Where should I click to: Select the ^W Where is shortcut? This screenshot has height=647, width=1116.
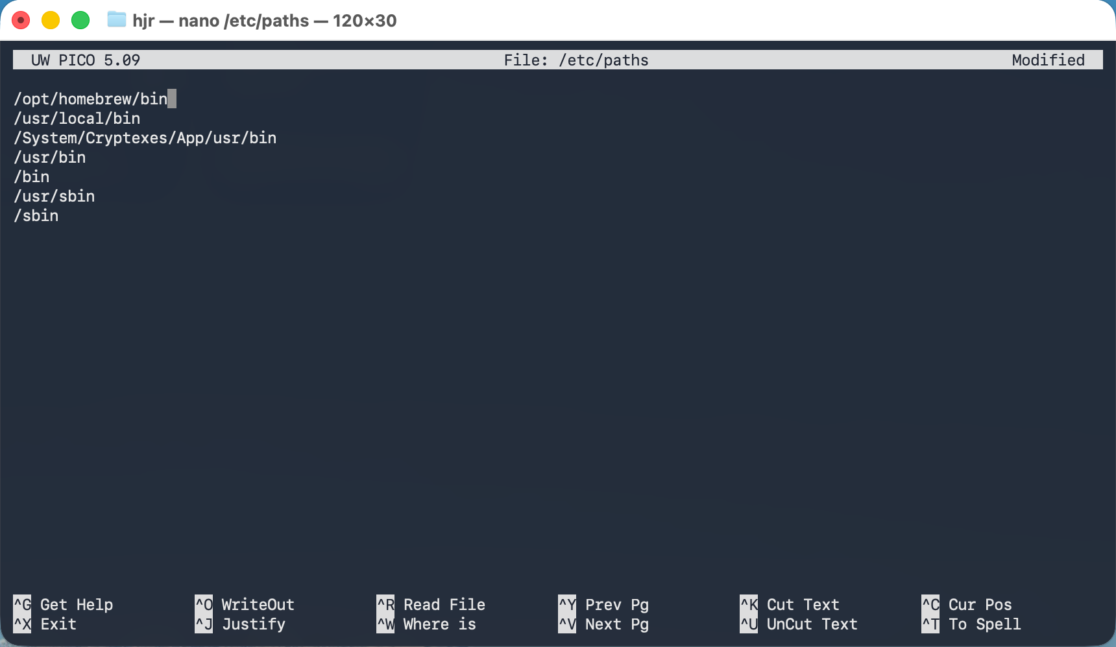point(426,624)
